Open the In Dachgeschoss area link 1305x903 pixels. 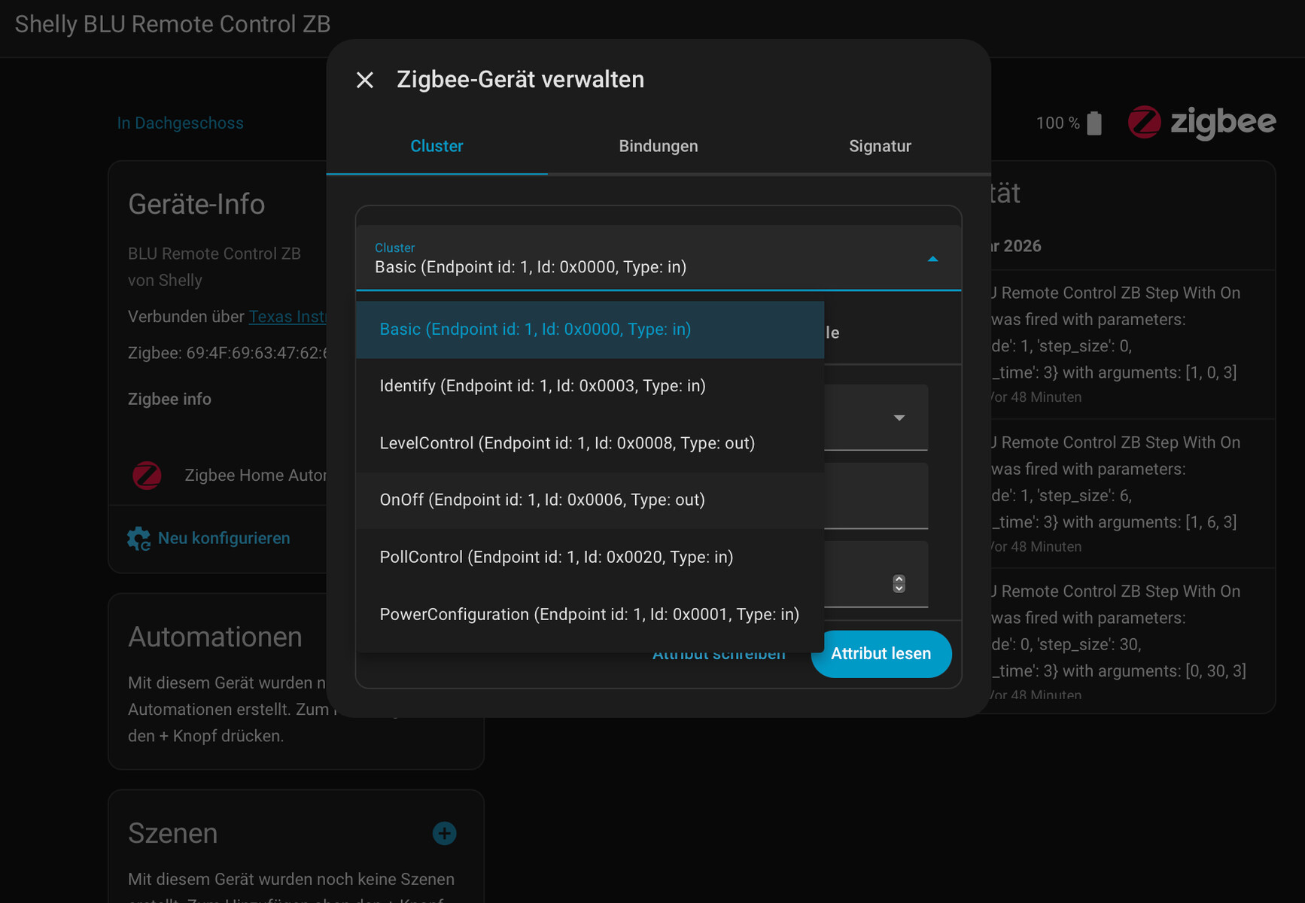pos(180,123)
